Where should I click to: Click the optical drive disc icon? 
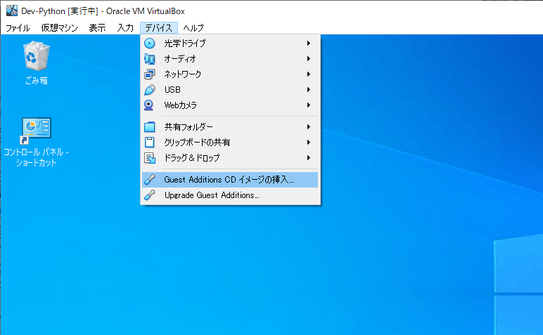tap(150, 44)
